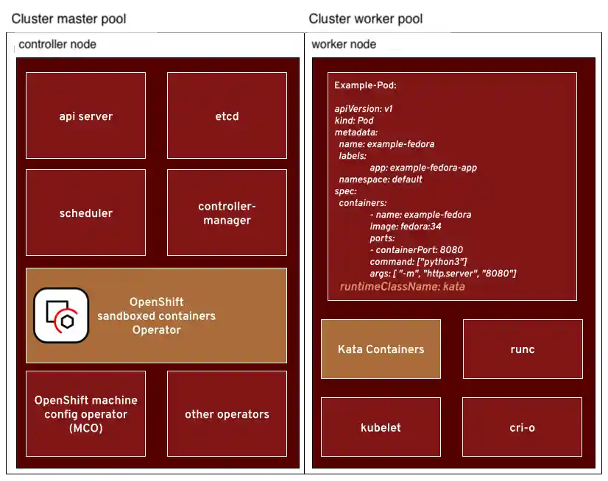Click the app: example-fedora-app line
Image resolution: width=608 pixels, height=481 pixels.
pos(423,168)
